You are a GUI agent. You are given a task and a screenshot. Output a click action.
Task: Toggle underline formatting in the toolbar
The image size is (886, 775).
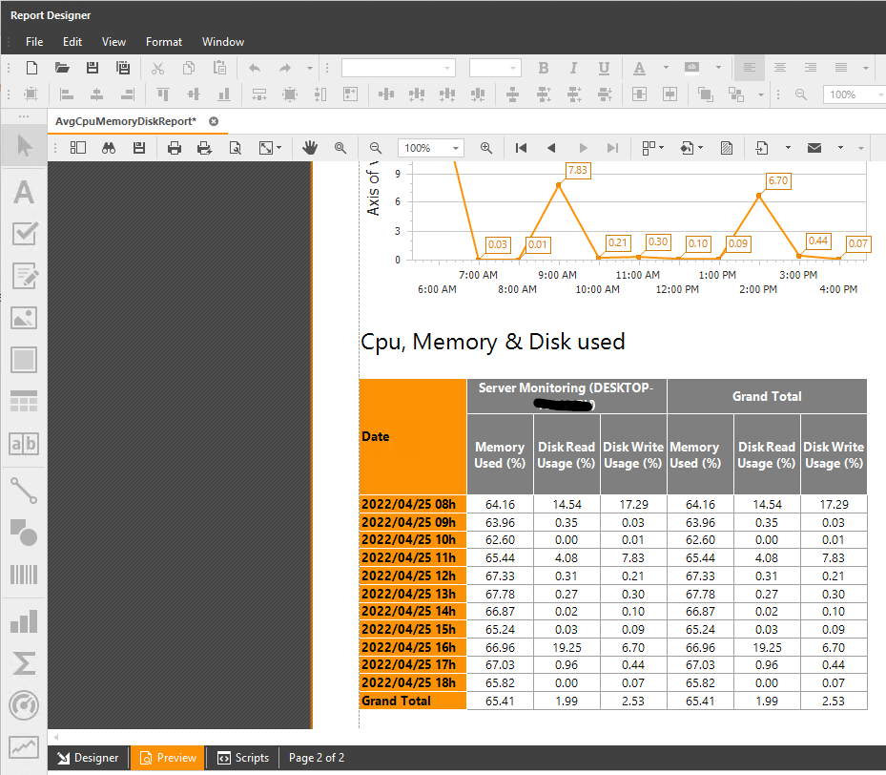603,68
